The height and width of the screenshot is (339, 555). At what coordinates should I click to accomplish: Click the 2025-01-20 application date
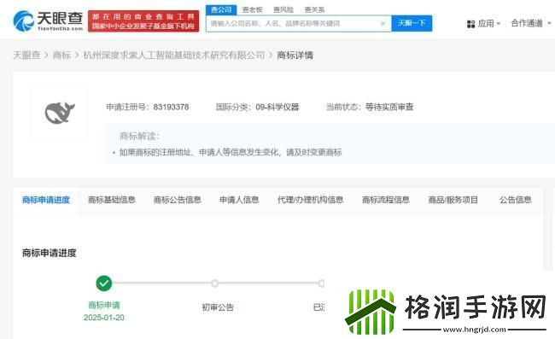click(x=103, y=318)
